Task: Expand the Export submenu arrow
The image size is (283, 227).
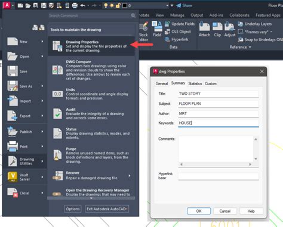Action: [42, 116]
